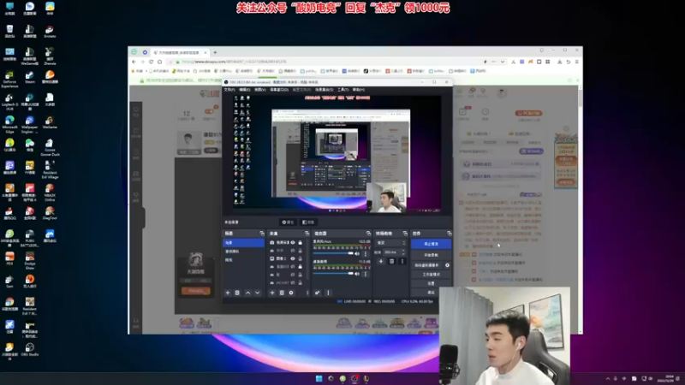Open 设置 from OBS Controls
Viewport: 685px width, 385px height.
(431, 283)
